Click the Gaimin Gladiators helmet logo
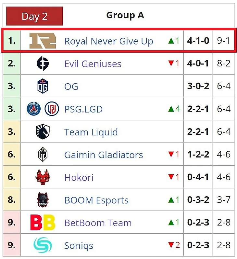237x259 pixels. coord(43,155)
